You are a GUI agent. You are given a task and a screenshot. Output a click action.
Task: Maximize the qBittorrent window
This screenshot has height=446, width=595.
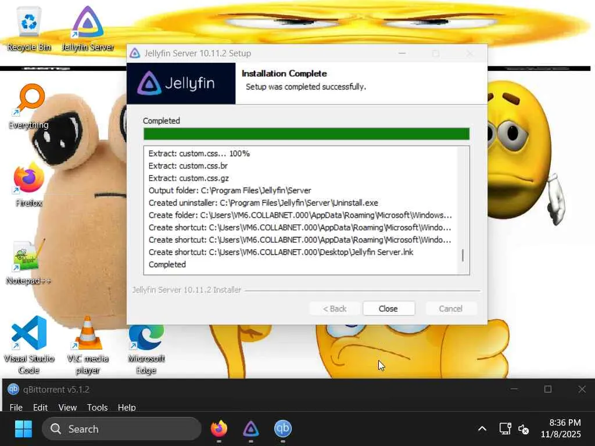click(548, 389)
